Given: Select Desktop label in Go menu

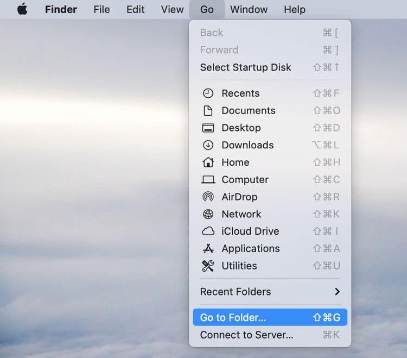Looking at the screenshot, I should (241, 128).
